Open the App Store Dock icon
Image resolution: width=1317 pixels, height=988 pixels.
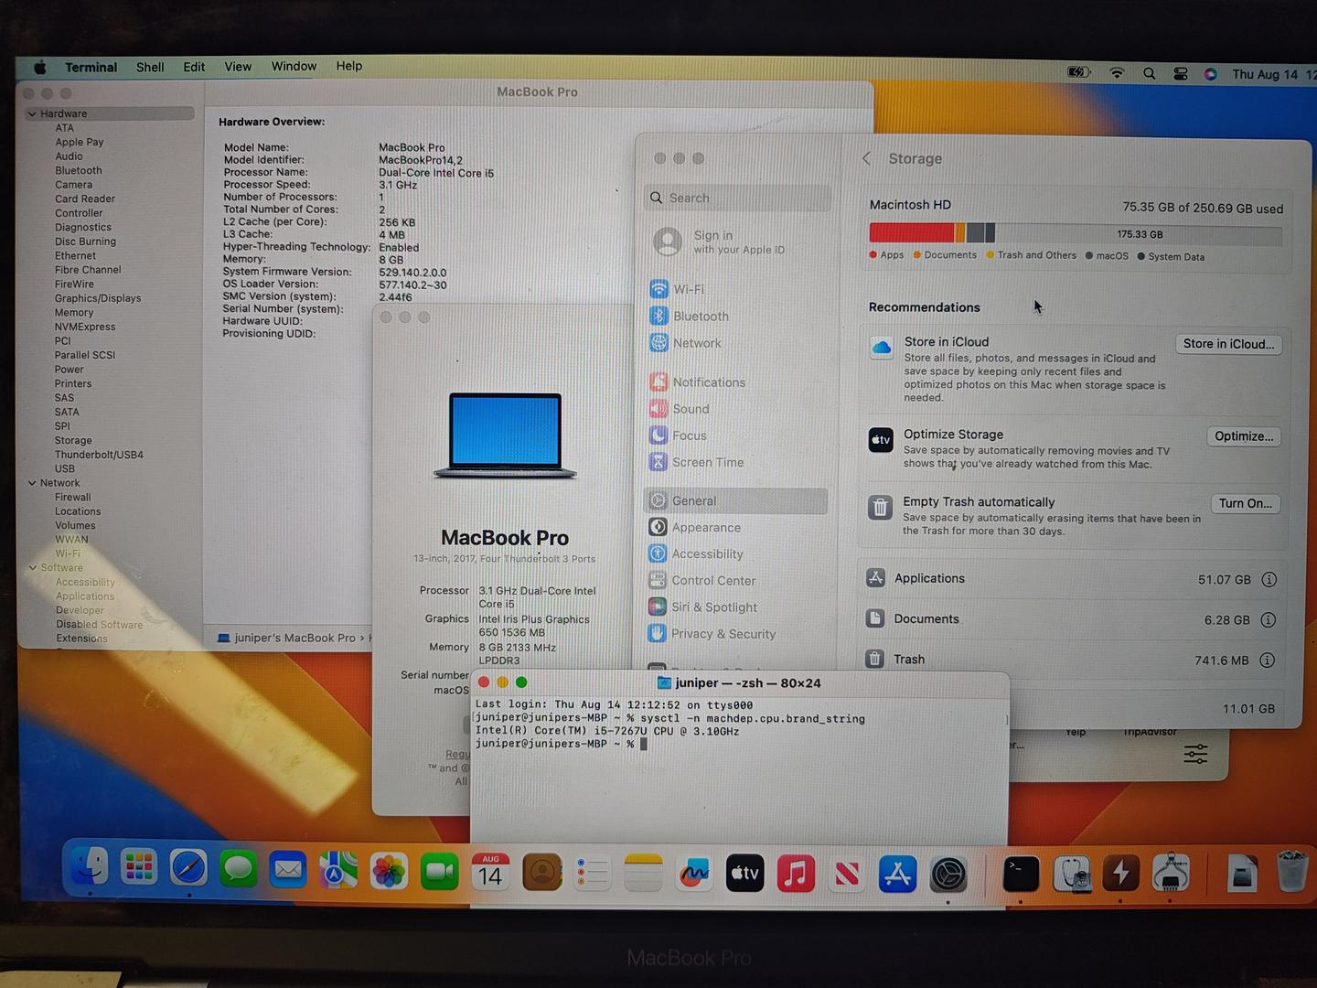897,875
